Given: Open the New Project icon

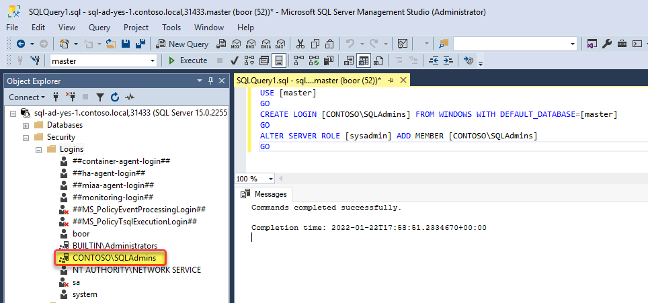Looking at the screenshot, I should tap(64, 44).
